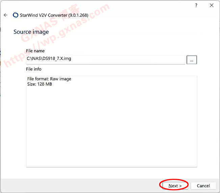Click the empty area inside File info box
The width and height of the screenshot is (220, 193).
click(112, 128)
